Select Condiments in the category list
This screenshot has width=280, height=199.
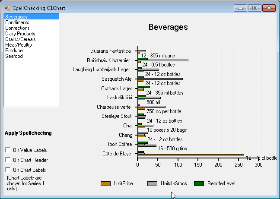tap(17, 22)
